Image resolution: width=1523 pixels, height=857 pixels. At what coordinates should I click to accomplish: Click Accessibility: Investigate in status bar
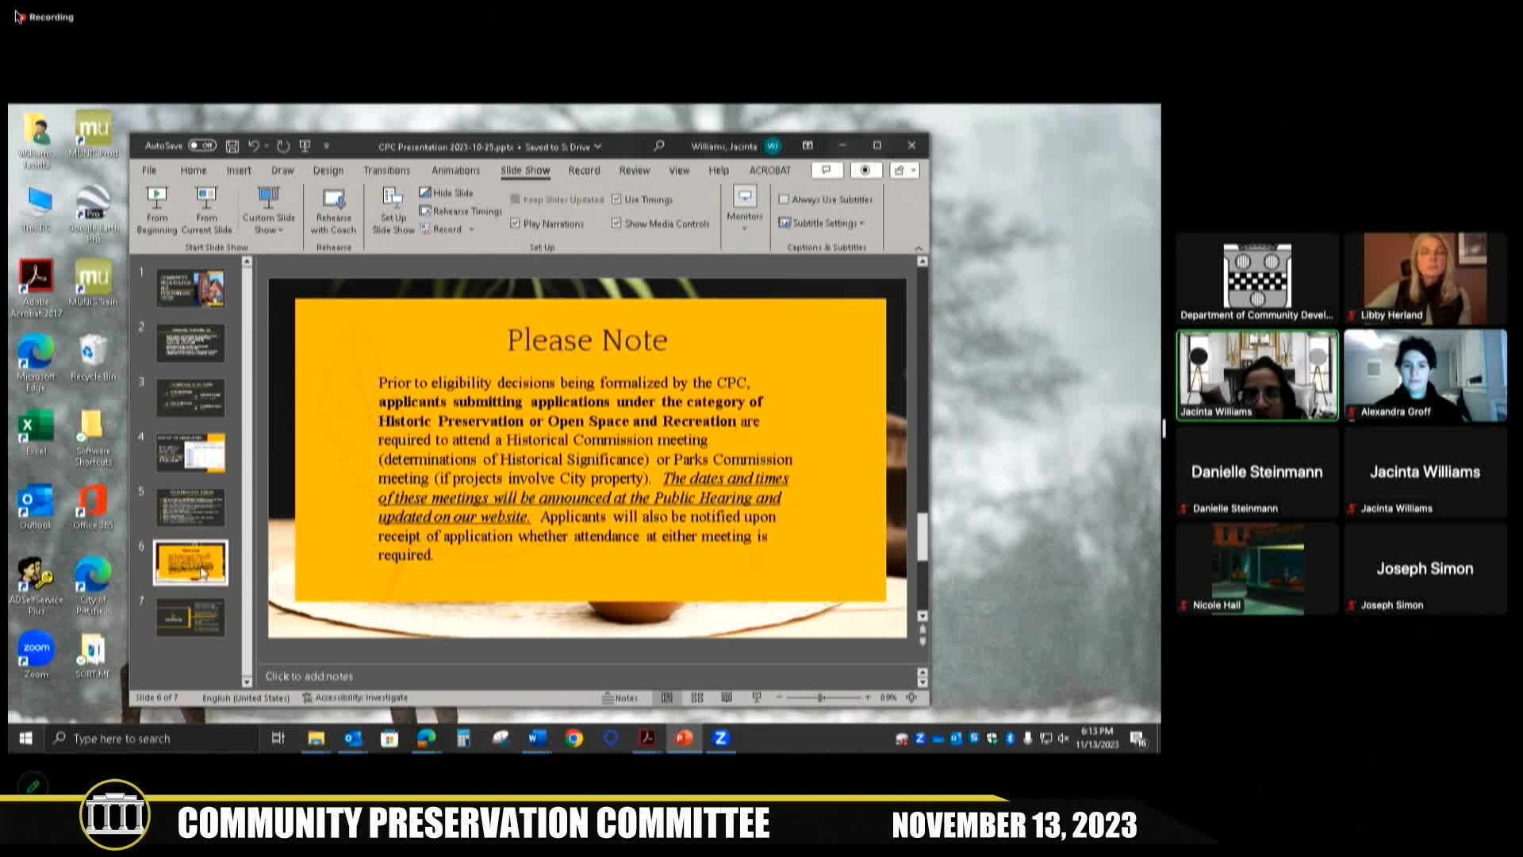355,698
